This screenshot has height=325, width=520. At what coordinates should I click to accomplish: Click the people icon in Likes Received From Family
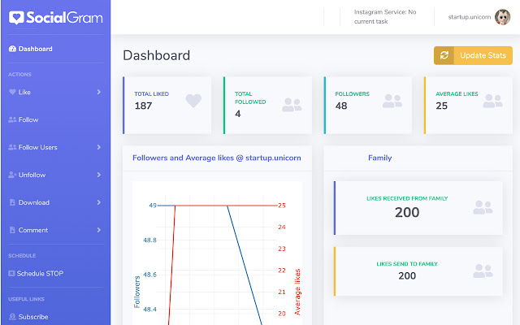pyautogui.click(x=483, y=207)
